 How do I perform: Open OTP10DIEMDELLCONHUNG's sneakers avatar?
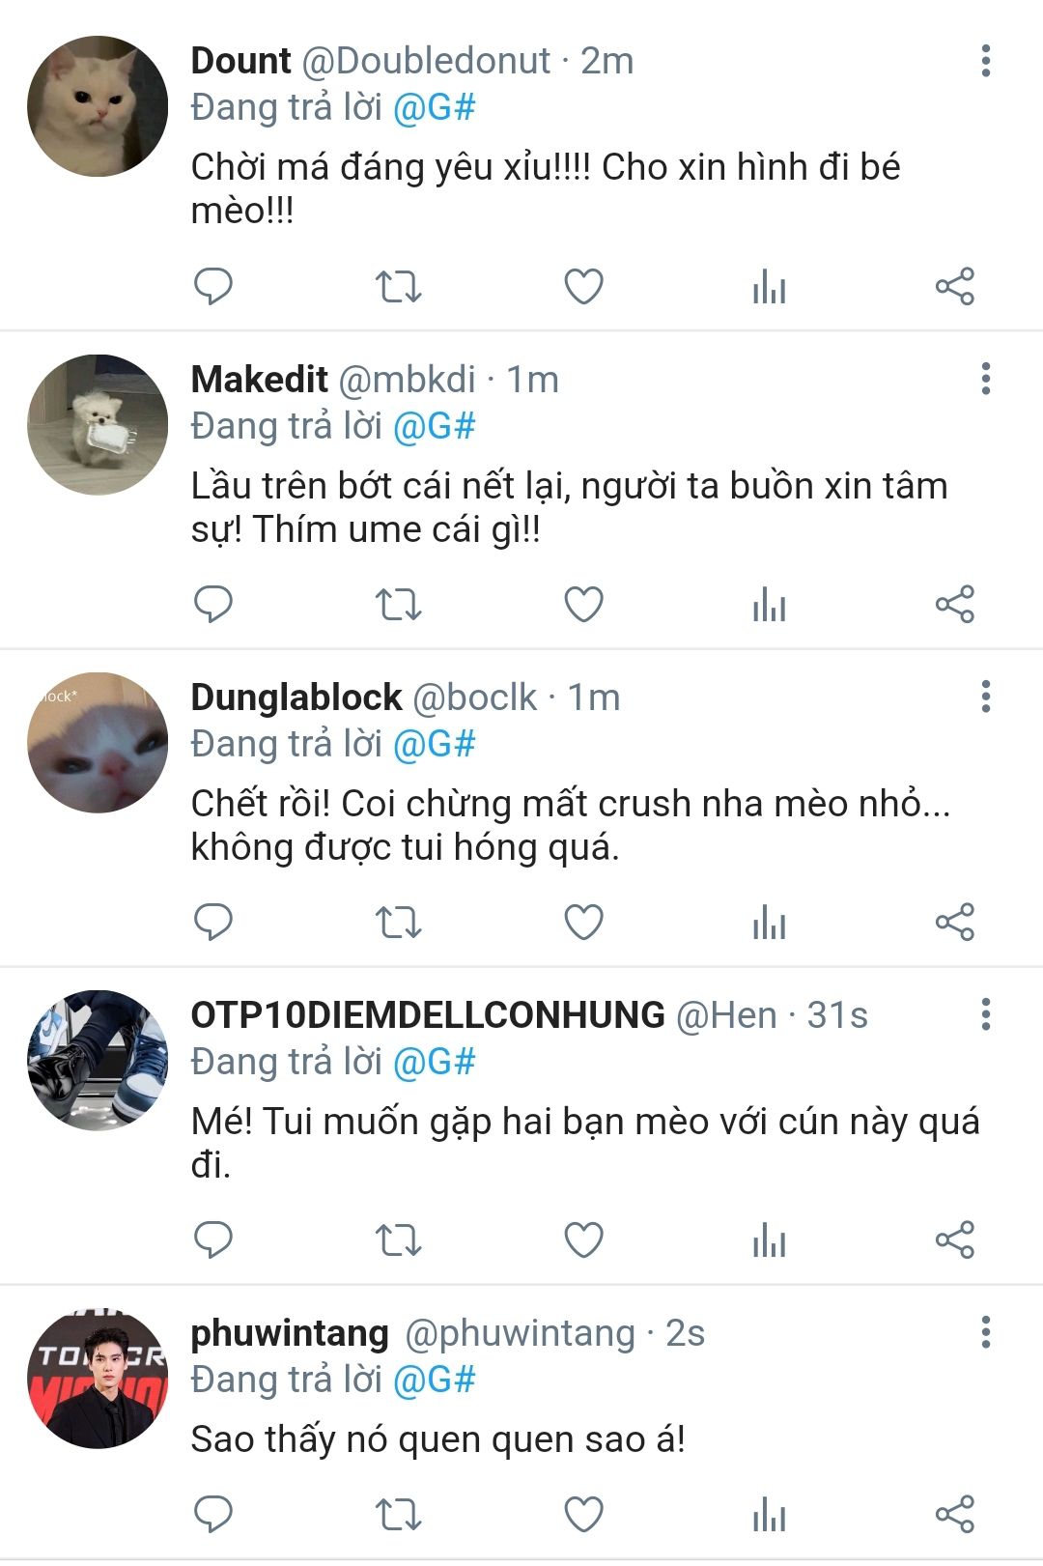coord(98,1061)
